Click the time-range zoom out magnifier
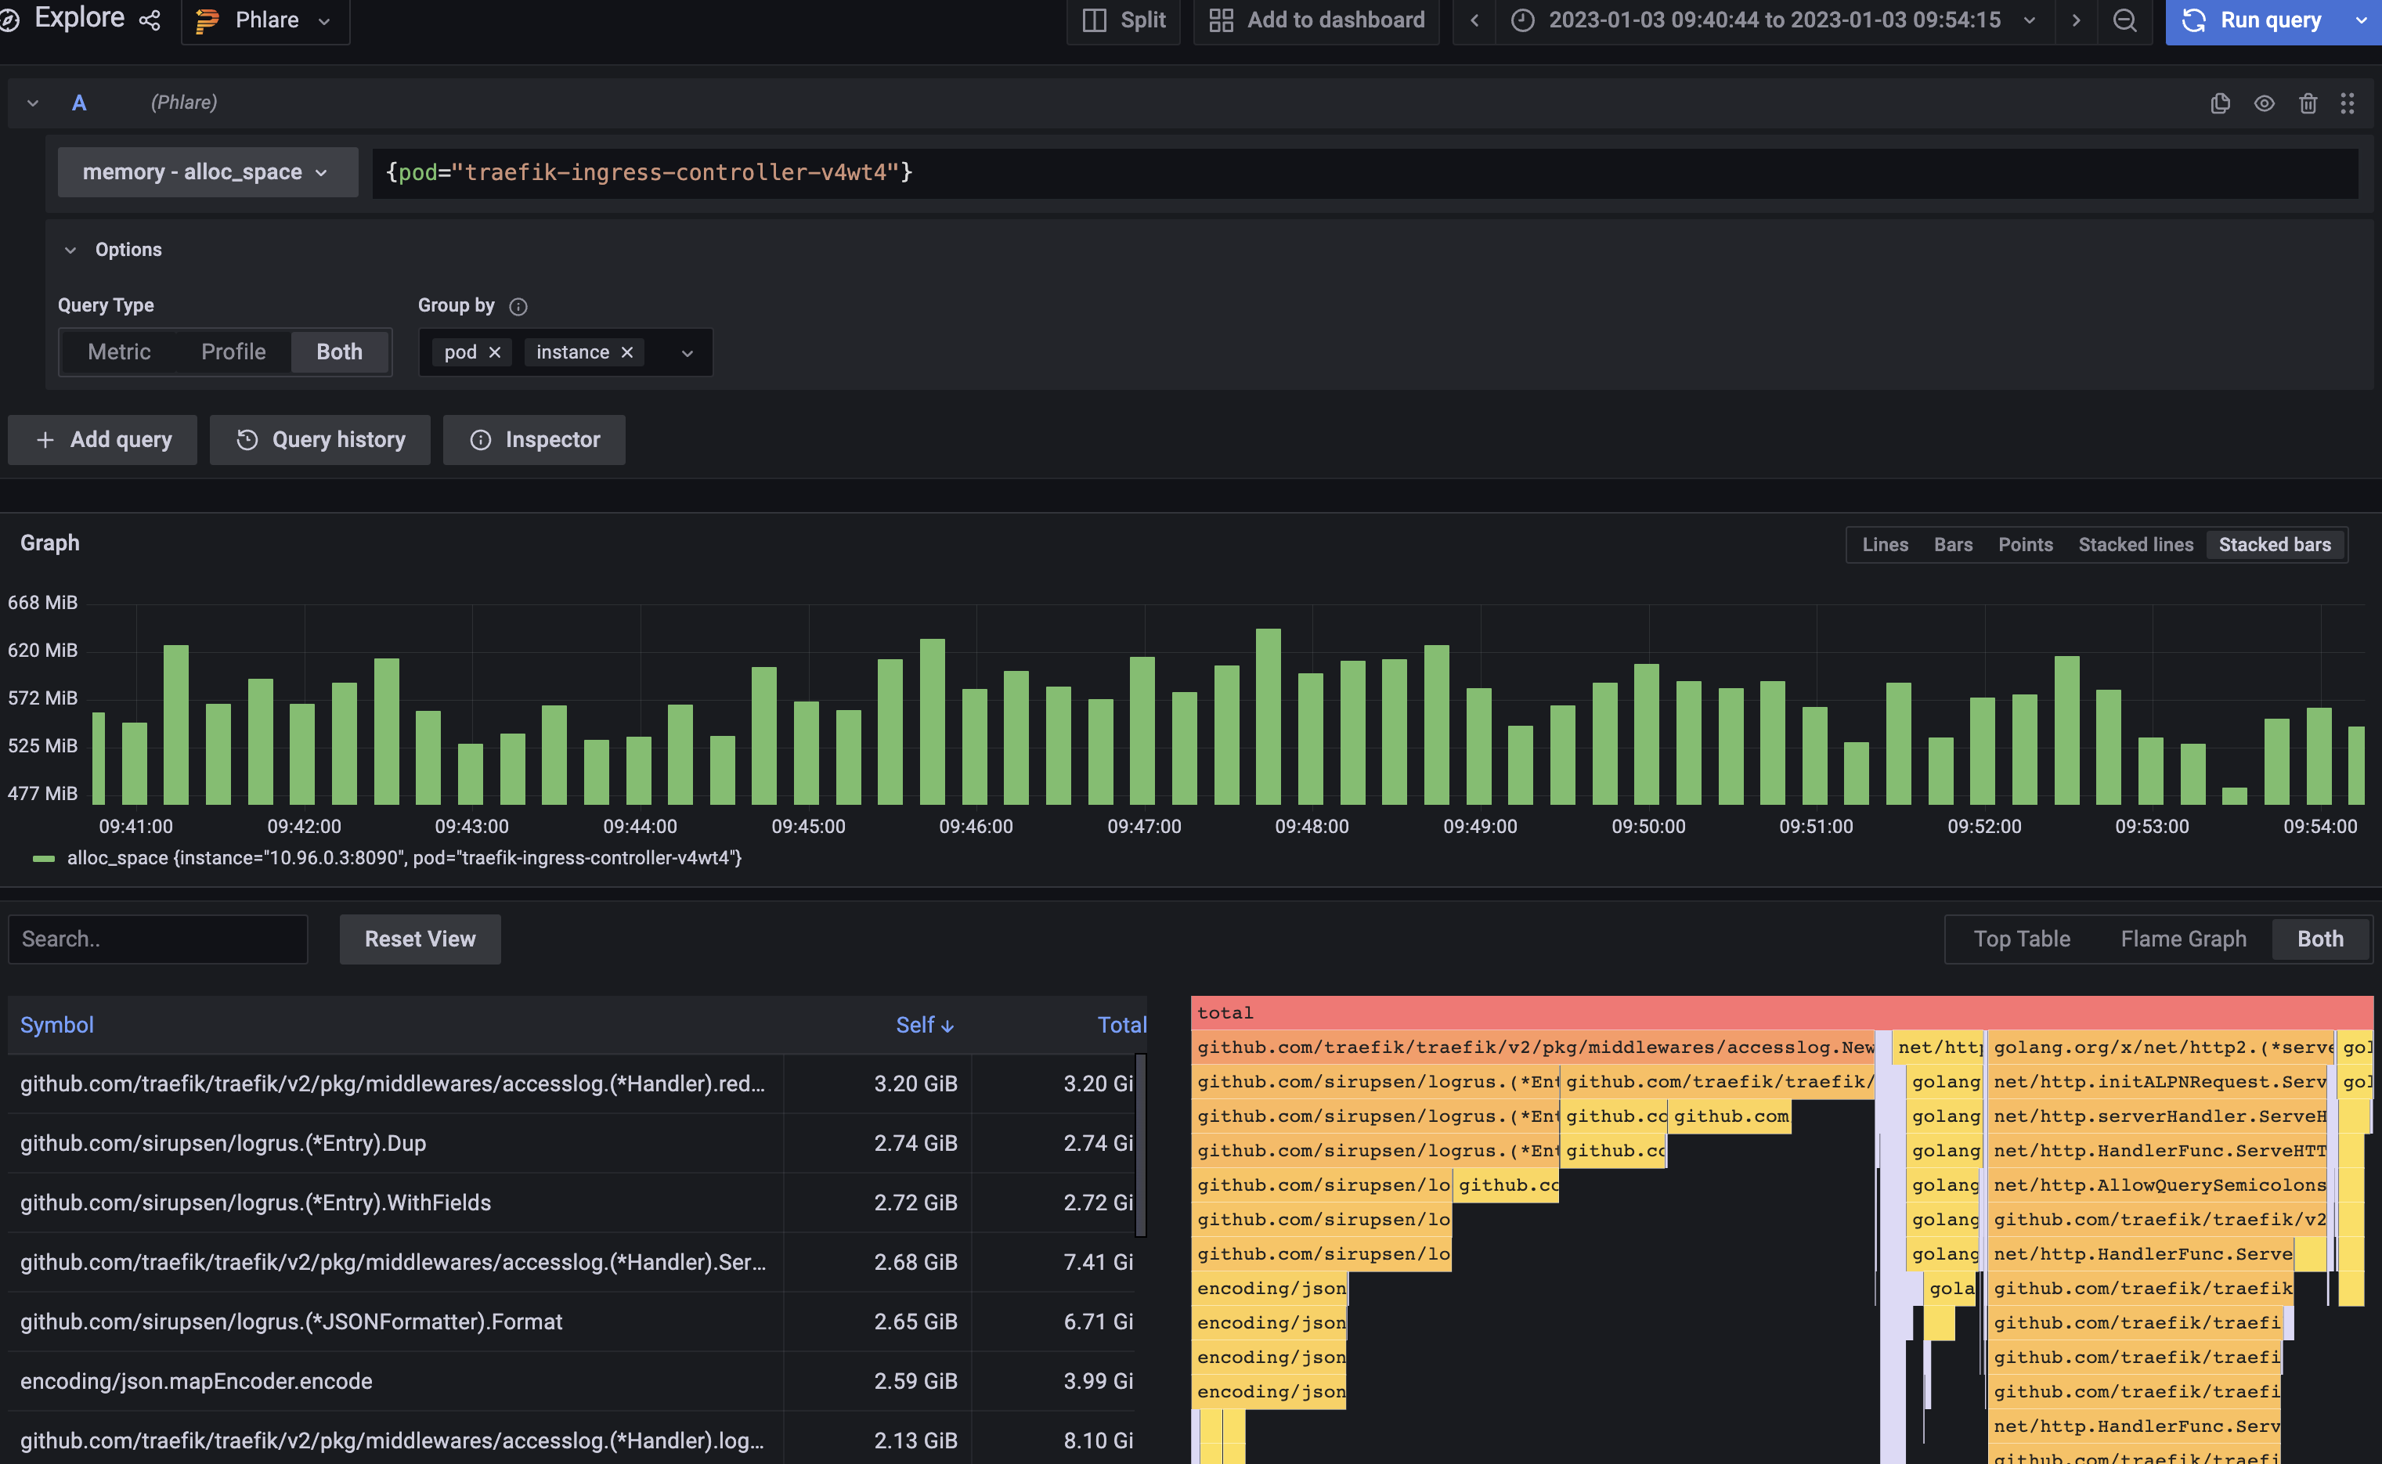This screenshot has height=1464, width=2382. 2124,20
